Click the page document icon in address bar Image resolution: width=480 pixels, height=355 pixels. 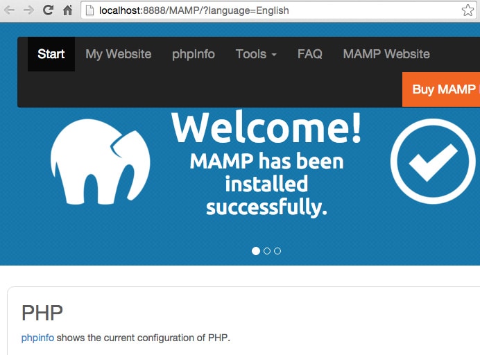[89, 10]
